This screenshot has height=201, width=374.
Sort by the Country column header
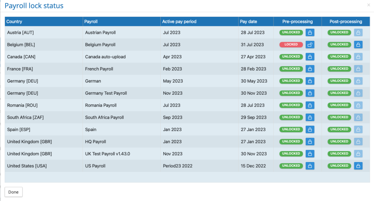[x=15, y=21]
